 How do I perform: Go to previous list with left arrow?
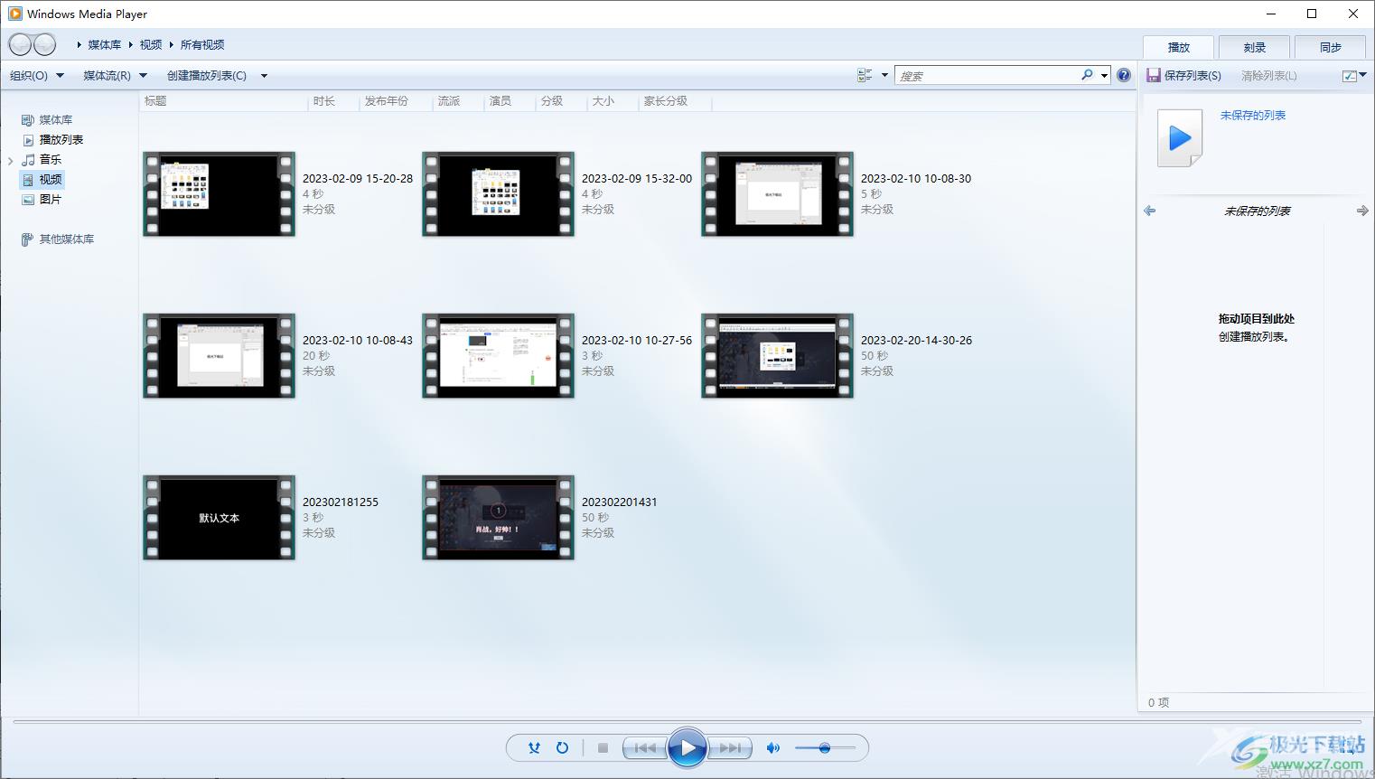[x=1149, y=211]
